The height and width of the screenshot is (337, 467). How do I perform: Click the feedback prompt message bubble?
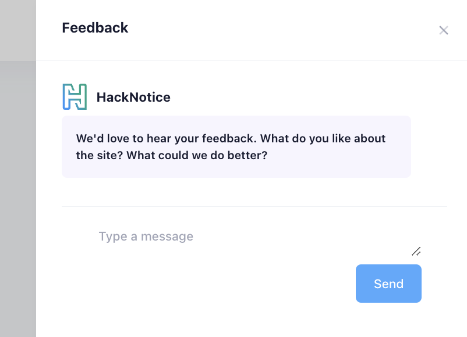(236, 146)
